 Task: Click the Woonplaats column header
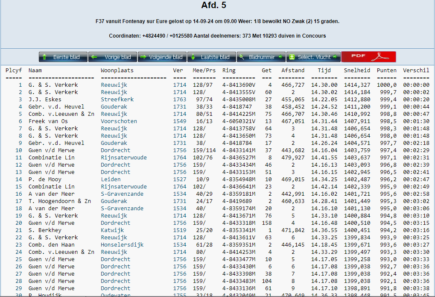click(117, 71)
